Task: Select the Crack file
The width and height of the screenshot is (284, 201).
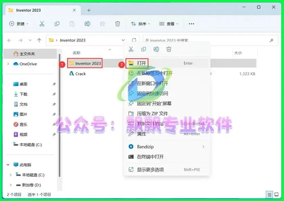Action: pyautogui.click(x=77, y=74)
